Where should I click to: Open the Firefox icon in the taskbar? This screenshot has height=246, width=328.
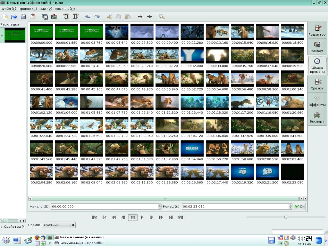[x=37, y=238]
